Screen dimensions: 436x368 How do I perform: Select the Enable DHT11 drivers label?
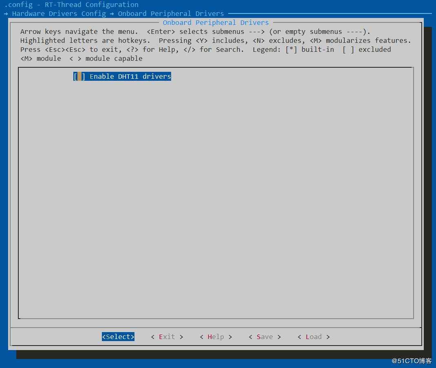pos(130,76)
